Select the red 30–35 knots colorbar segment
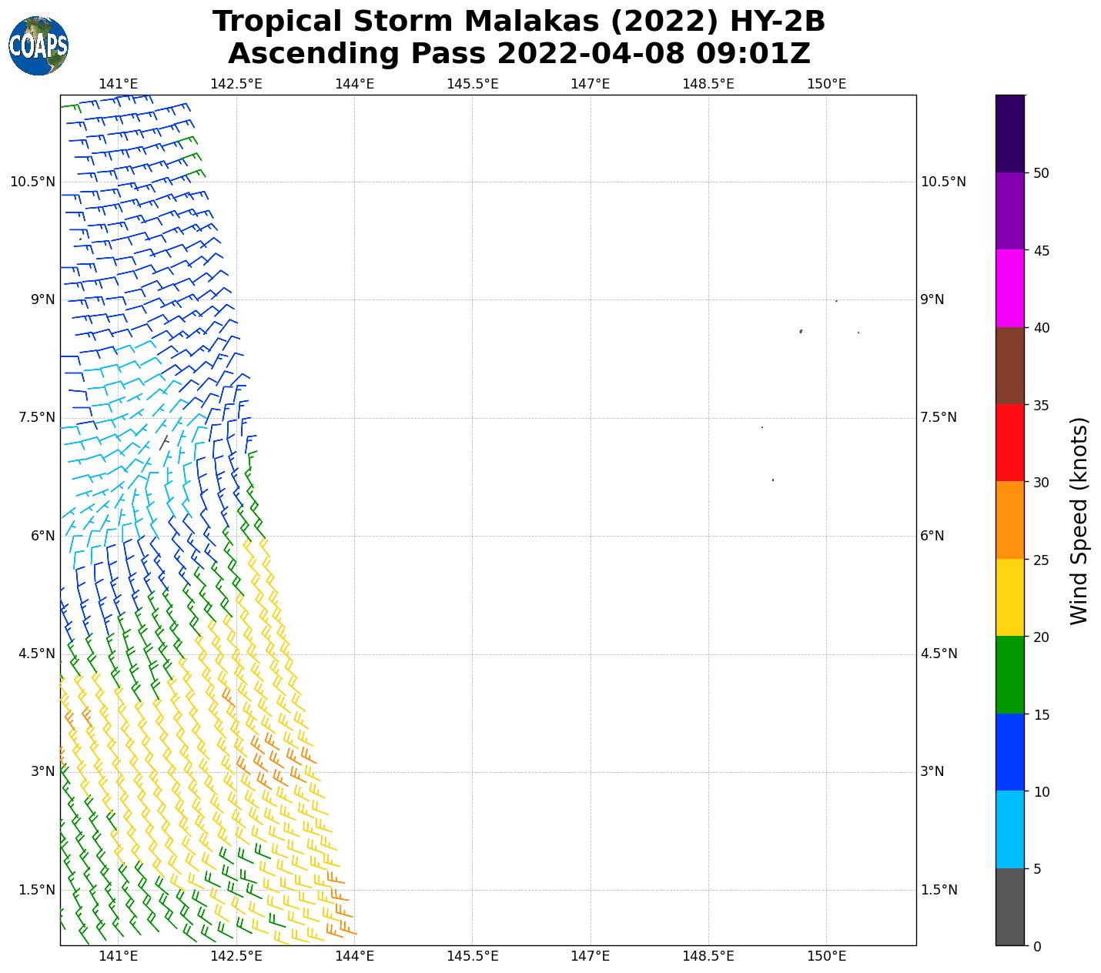 (x=1009, y=443)
